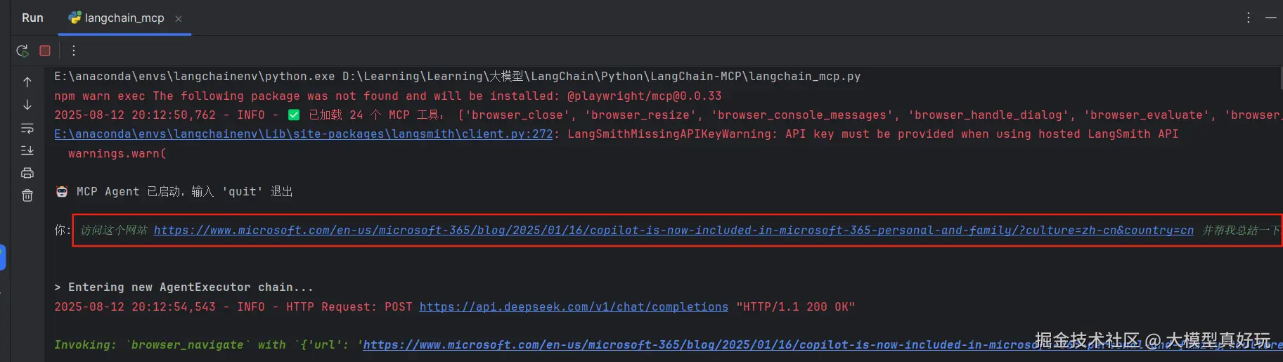This screenshot has height=362, width=1283.
Task: Click the 'MCP Agent 已启动' message line
Action: pos(174,191)
